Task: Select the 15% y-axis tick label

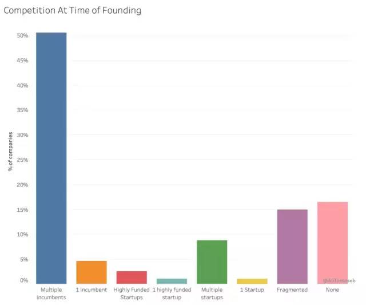Action: pos(22,210)
